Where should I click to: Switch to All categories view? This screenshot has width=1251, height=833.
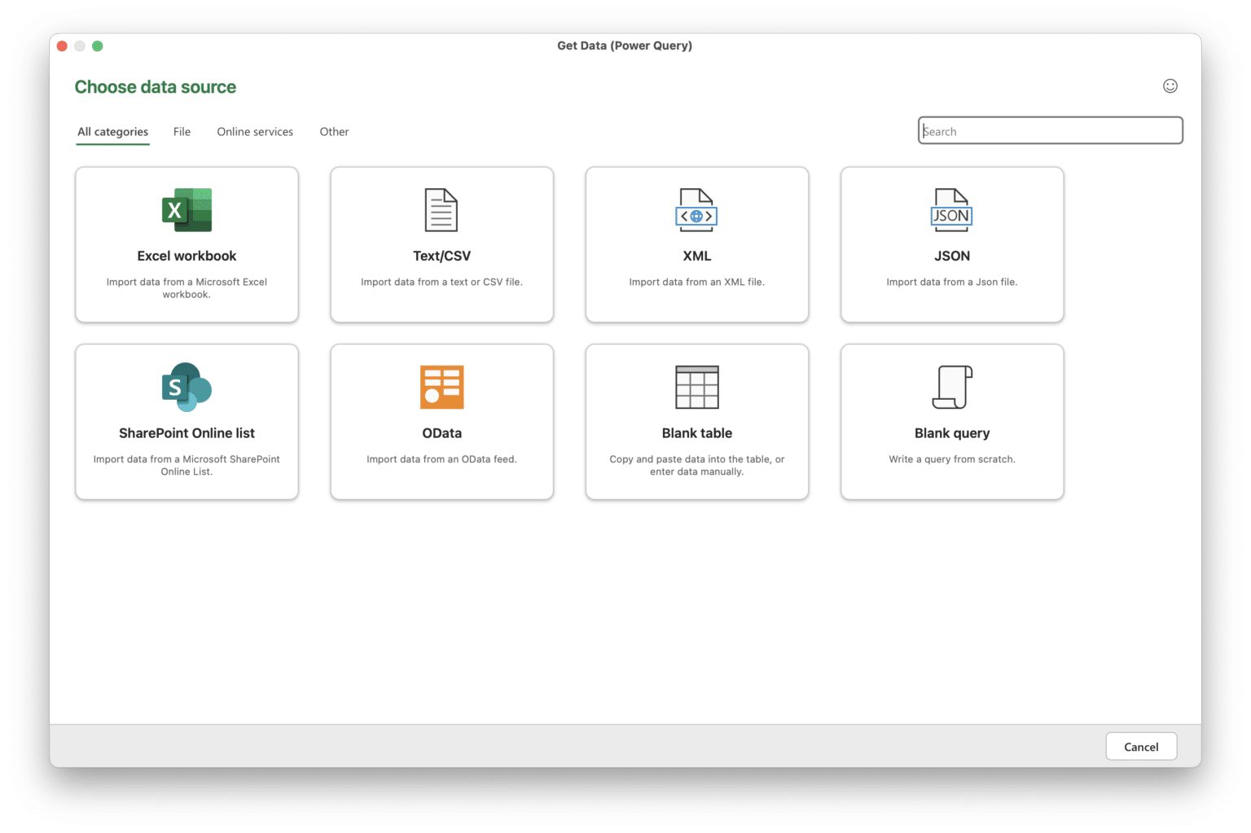click(112, 131)
